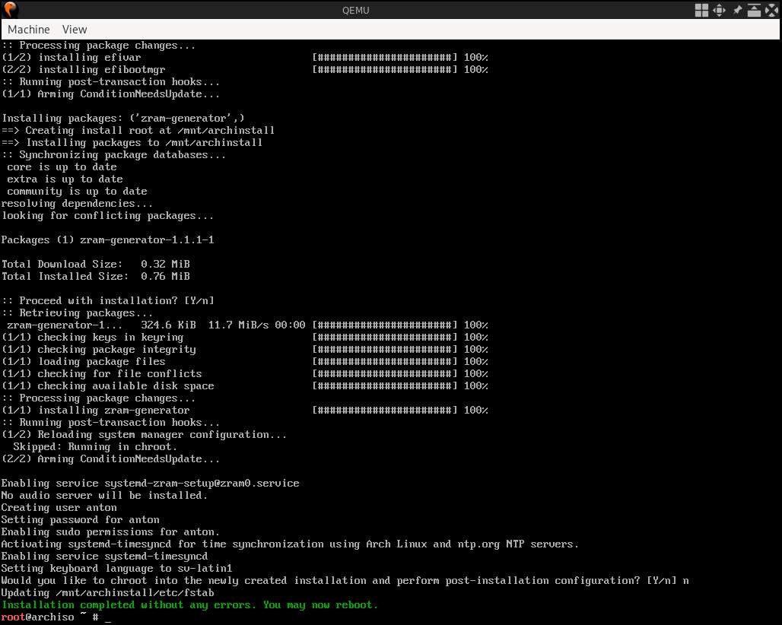
Task: Click 'resolving dependencies...' line
Action: point(78,203)
